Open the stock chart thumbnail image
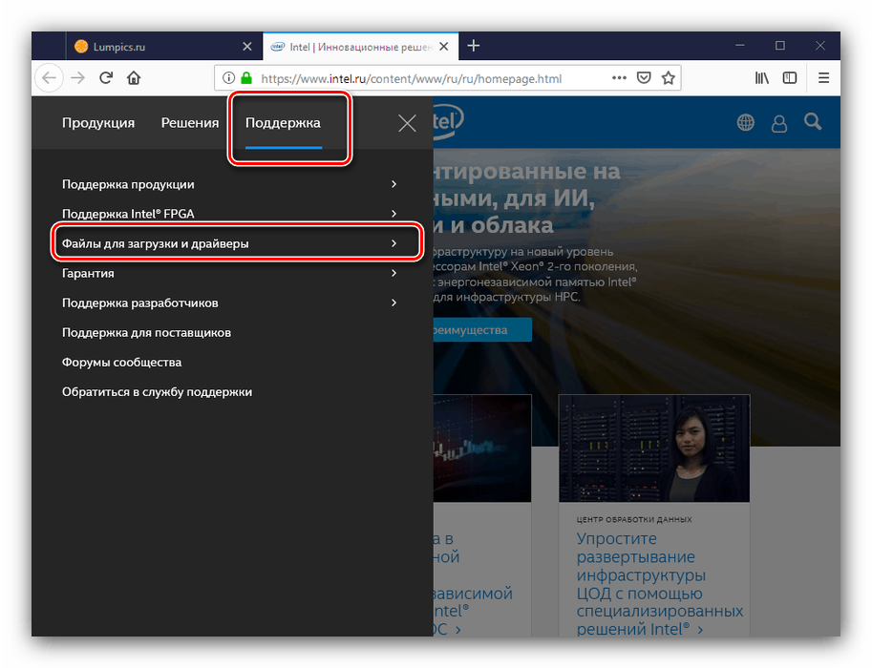Viewport: 872px width, 668px height. click(482, 449)
